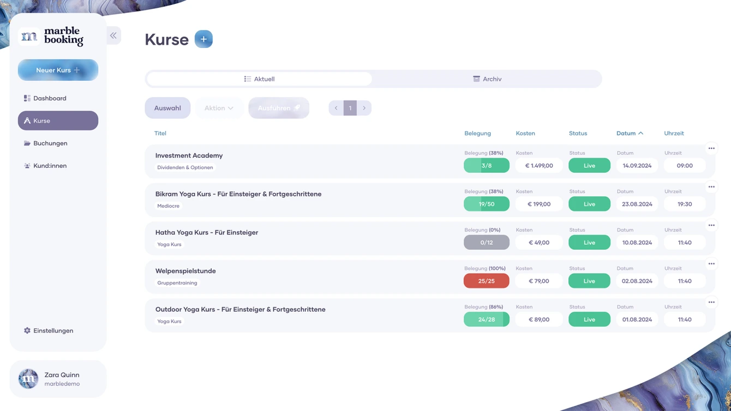The height and width of the screenshot is (411, 731).
Task: Open the Bikram Yoga Kurs title
Action: tap(238, 194)
